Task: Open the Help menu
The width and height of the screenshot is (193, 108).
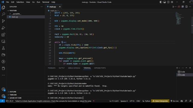Action: point(53,2)
